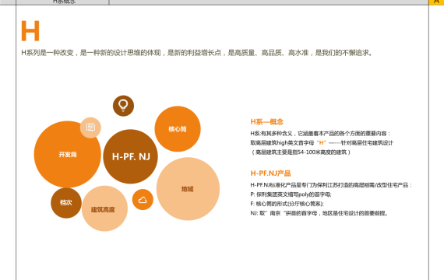Select the 开发商 orange circle
Screen dimensions: 444x280
click(x=68, y=155)
